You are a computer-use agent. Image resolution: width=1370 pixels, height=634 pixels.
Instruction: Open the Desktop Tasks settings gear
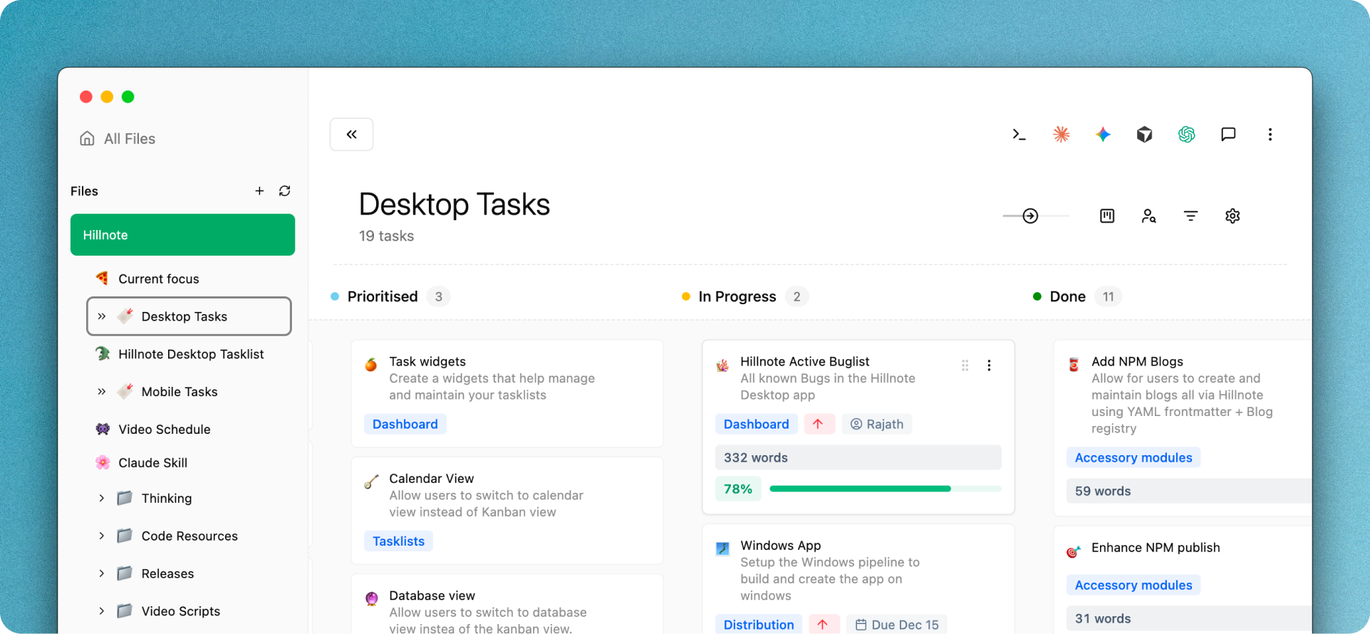(1233, 216)
